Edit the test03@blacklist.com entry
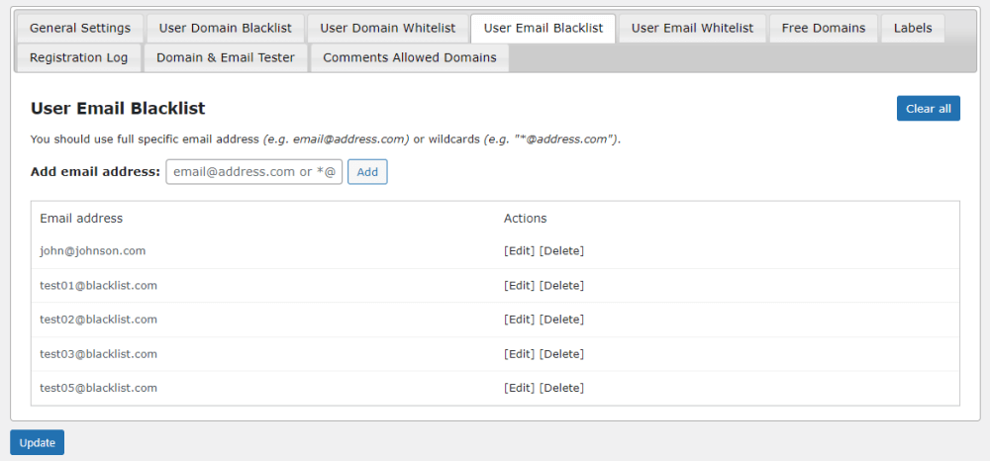 tap(520, 354)
